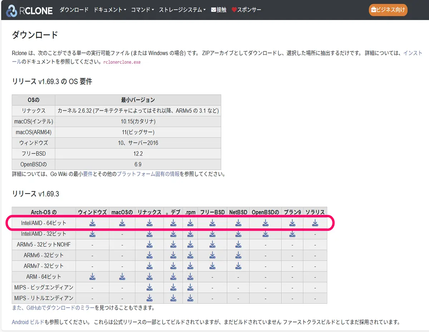Download Intel/AMD 64ビット build for OpenBSD
Screen dimensions: 429x332
click(265, 223)
